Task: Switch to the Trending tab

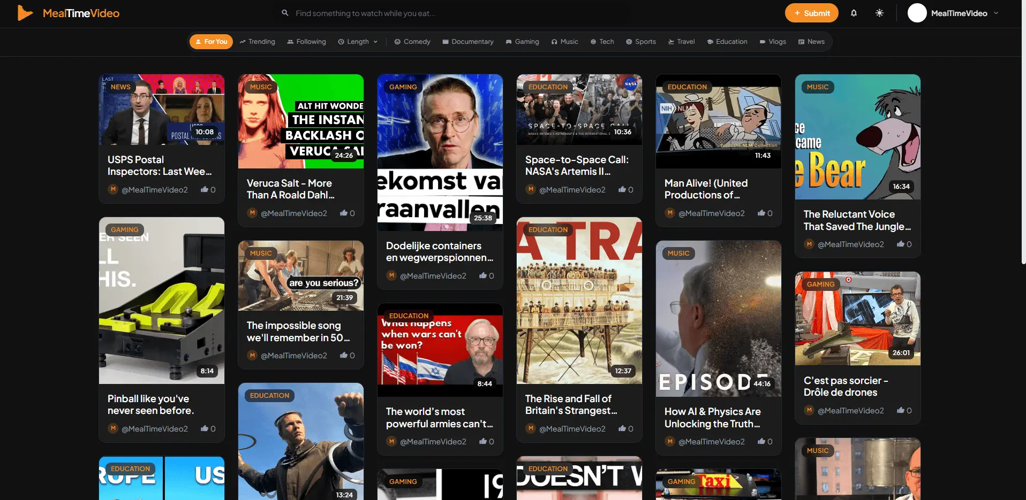Action: pos(257,42)
